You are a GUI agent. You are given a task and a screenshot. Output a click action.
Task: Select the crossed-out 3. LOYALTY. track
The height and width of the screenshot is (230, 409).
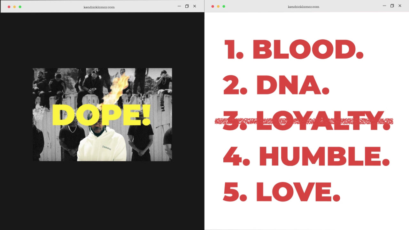click(x=304, y=121)
